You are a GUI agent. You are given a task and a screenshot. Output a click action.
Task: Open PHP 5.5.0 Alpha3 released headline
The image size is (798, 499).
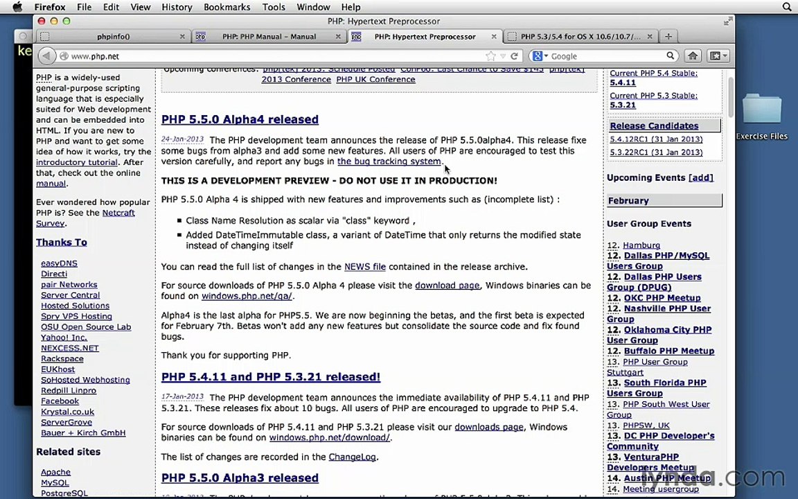[x=240, y=478]
